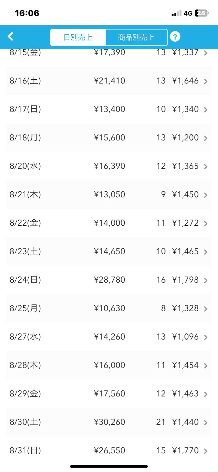
Task: Click the battery indicator in status bar
Action: point(202,13)
